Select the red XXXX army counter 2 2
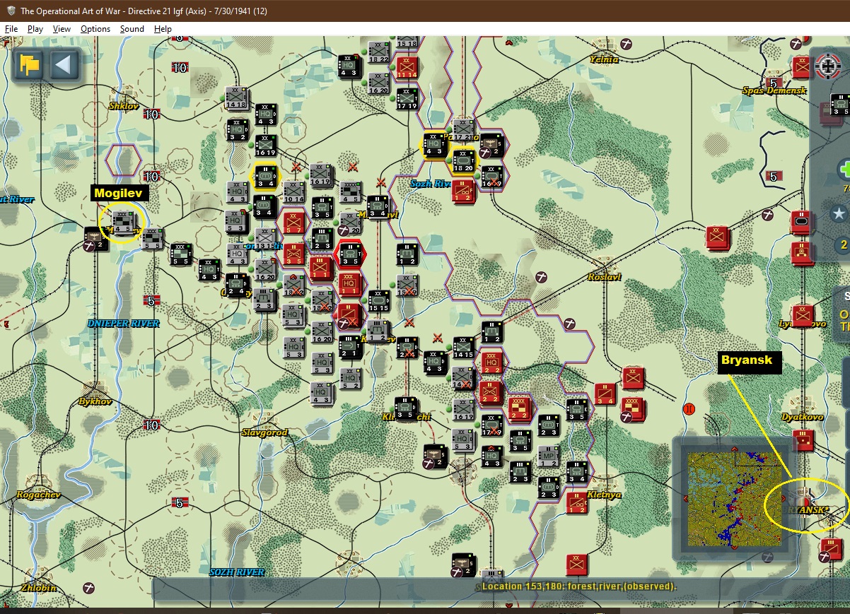 (520, 408)
